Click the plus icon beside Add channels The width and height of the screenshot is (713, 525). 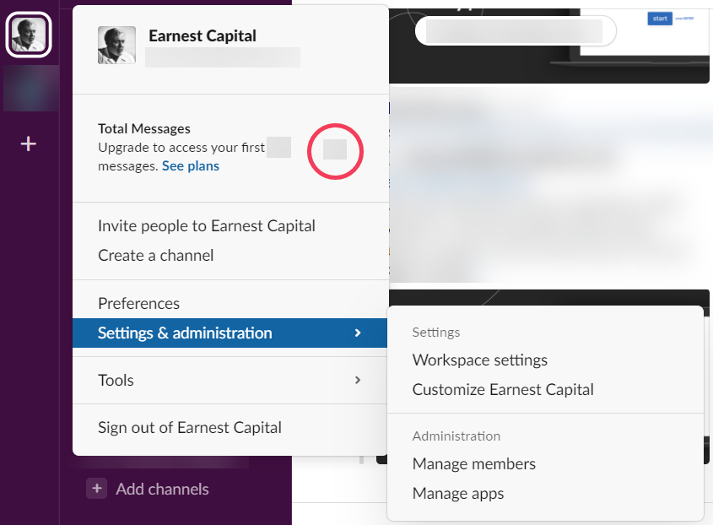(x=97, y=489)
